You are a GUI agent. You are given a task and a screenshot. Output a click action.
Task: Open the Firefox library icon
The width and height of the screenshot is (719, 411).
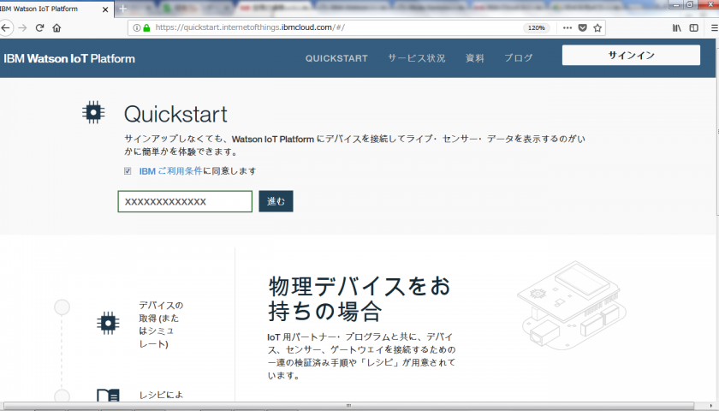point(676,27)
